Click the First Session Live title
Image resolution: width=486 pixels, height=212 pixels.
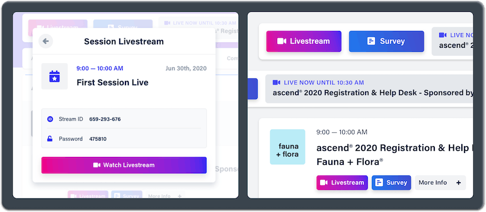112,83
